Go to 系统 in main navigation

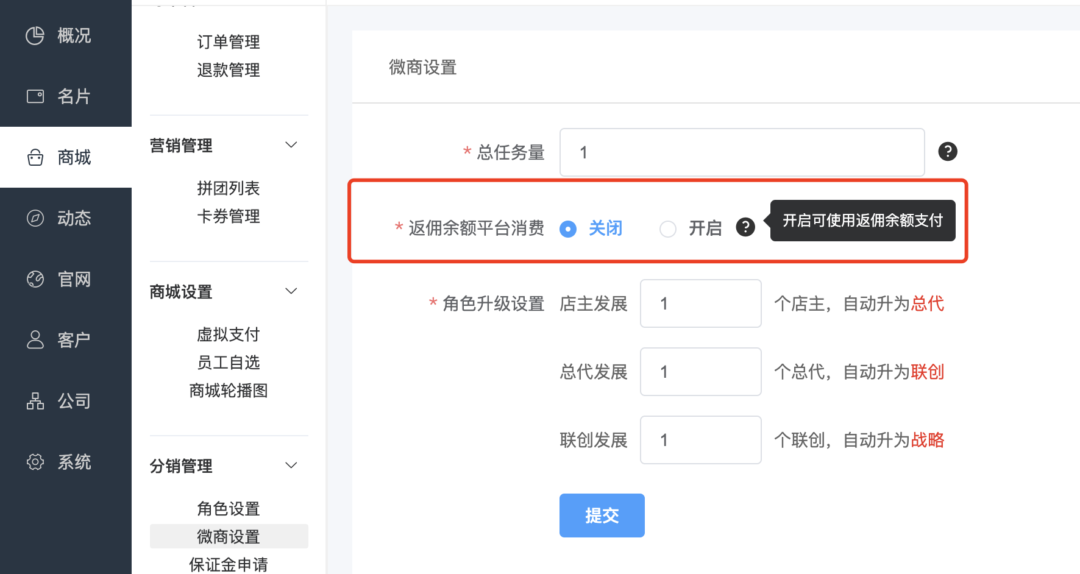pyautogui.click(x=66, y=462)
